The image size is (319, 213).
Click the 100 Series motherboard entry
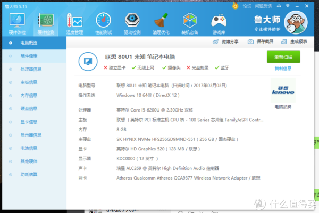(x=190, y=120)
